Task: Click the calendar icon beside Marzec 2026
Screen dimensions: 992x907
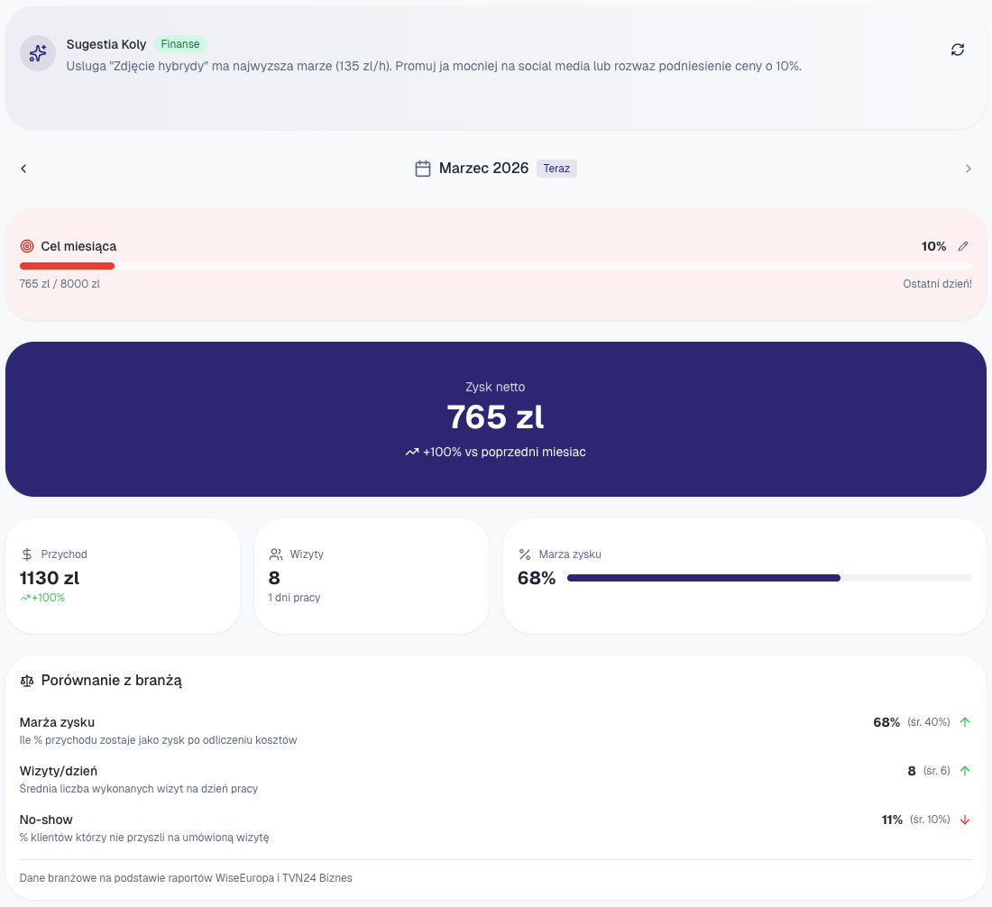Action: pyautogui.click(x=424, y=168)
